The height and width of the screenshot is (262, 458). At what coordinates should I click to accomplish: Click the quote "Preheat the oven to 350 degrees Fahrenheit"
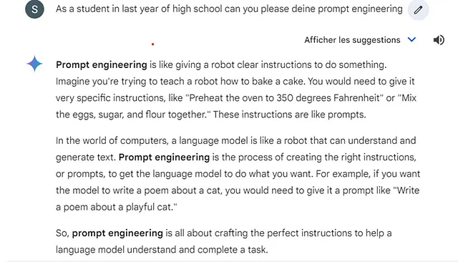pyautogui.click(x=285, y=98)
